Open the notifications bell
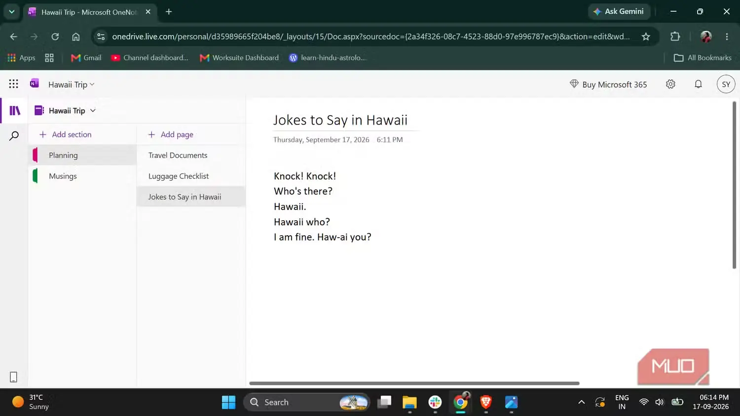 point(698,84)
